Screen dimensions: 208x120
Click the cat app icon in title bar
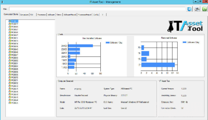[x=2, y=2]
